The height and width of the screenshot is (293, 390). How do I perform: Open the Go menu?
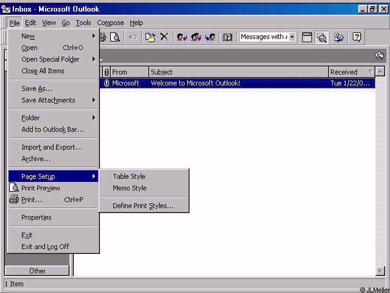[x=66, y=23]
